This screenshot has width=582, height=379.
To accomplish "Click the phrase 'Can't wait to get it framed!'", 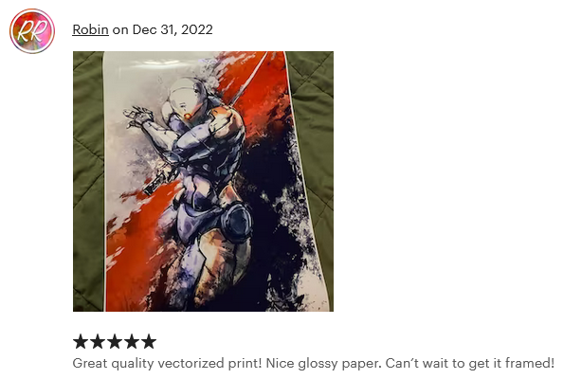I will pos(470,363).
